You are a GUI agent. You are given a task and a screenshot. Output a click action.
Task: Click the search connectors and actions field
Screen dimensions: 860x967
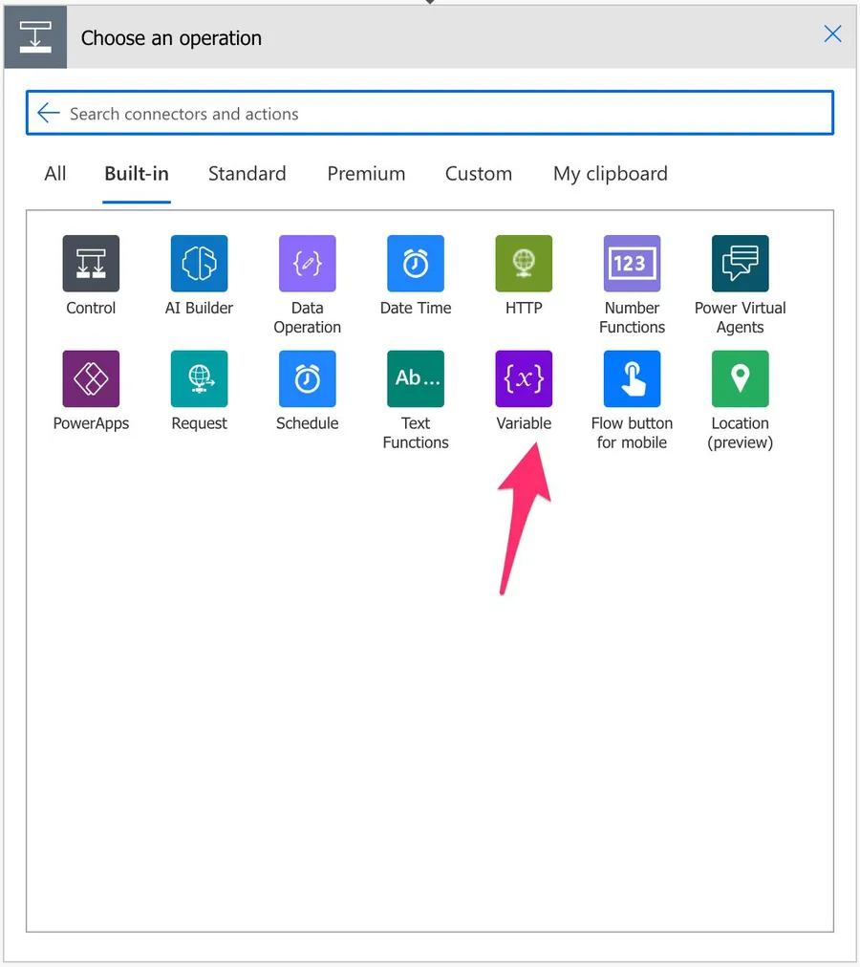tap(440, 114)
